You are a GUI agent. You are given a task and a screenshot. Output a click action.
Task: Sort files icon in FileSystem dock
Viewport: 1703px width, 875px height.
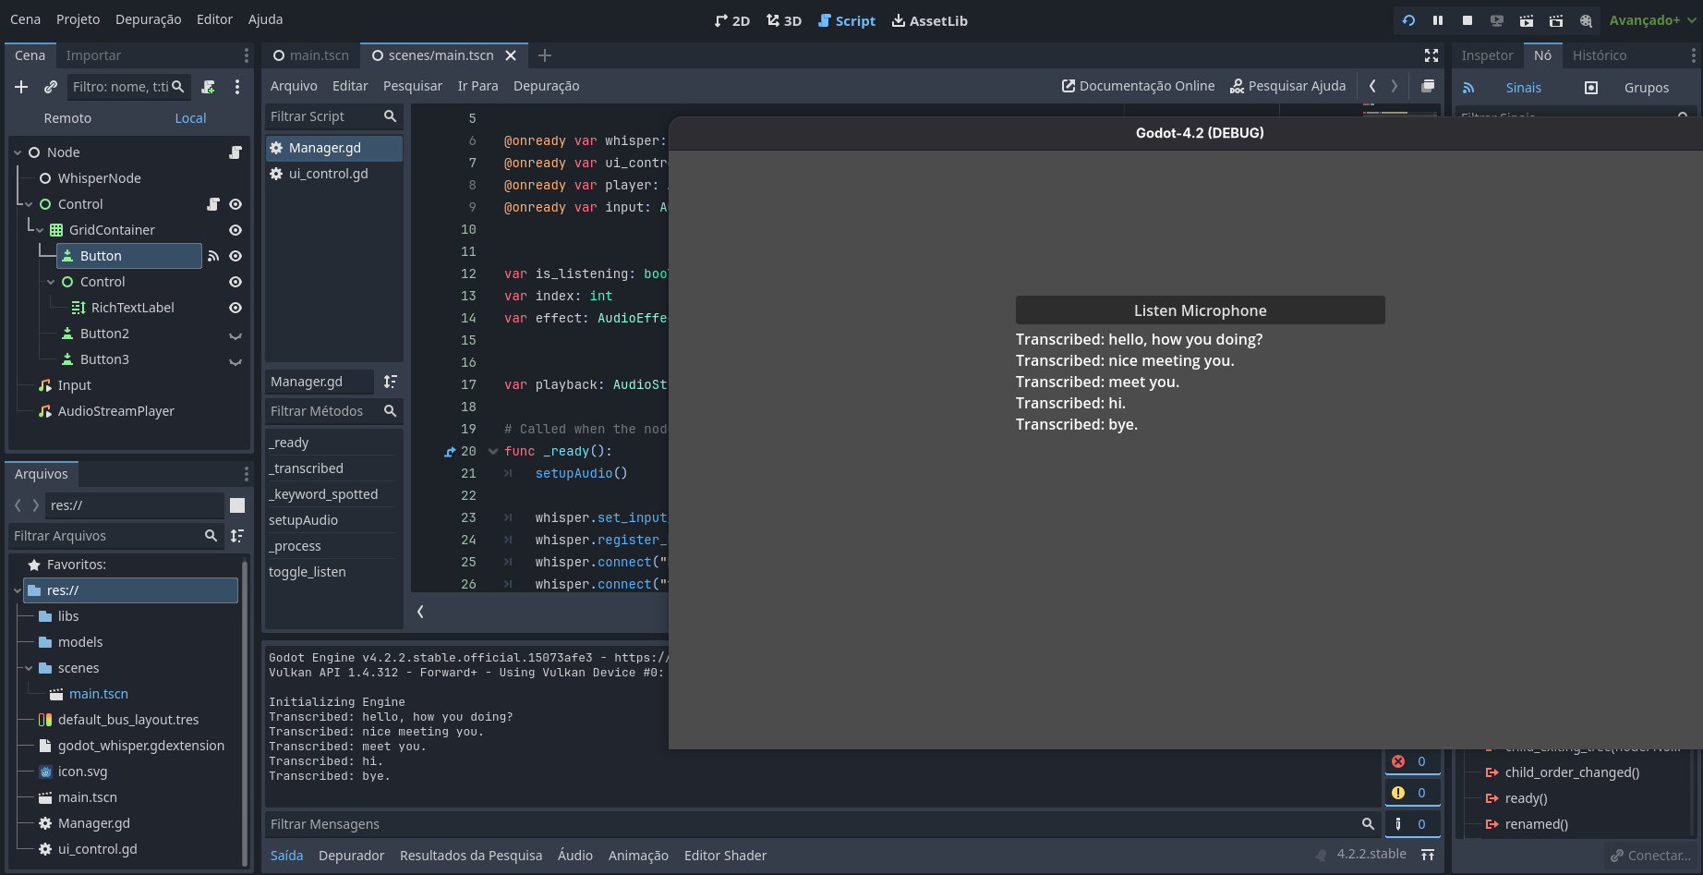point(237,536)
